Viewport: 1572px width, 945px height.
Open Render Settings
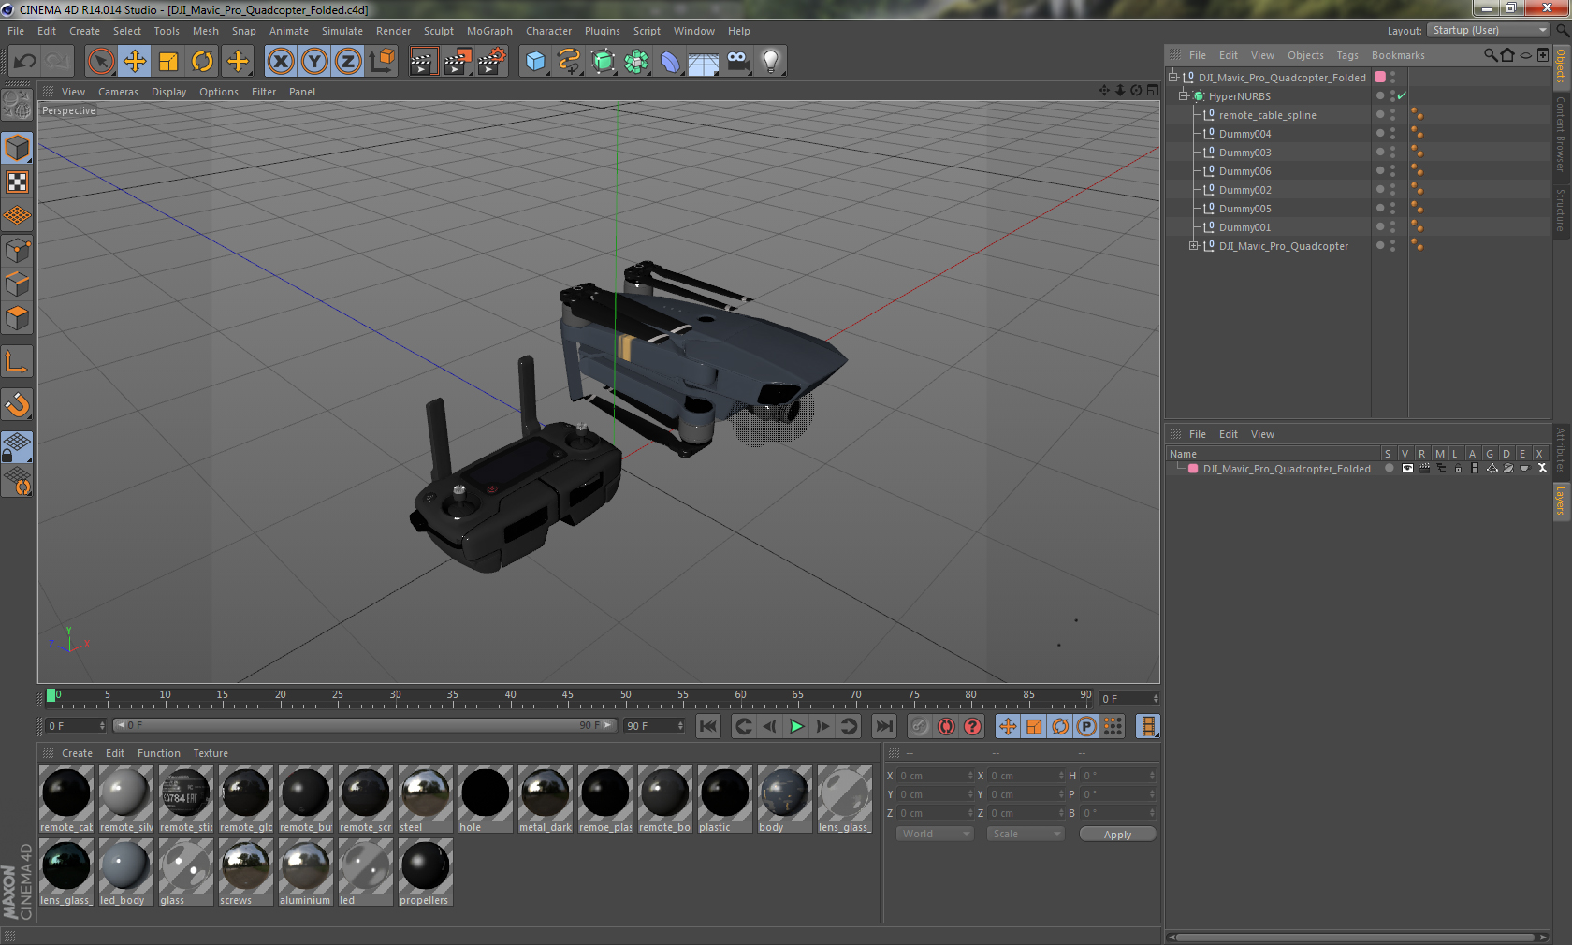pyautogui.click(x=492, y=62)
